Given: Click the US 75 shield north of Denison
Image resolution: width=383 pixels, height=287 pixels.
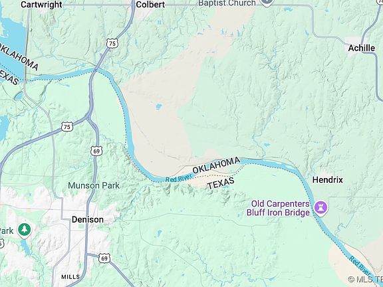Looking at the screenshot, I should tap(67, 127).
